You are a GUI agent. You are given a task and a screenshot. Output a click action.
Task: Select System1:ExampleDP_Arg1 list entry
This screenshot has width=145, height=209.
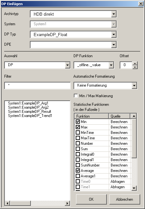[x=28, y=103]
